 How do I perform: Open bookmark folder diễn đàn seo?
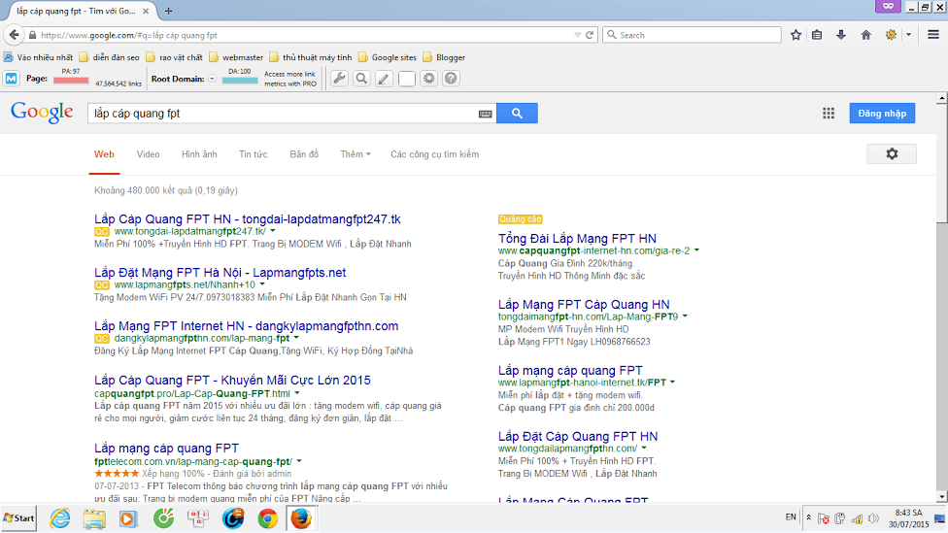click(x=110, y=57)
